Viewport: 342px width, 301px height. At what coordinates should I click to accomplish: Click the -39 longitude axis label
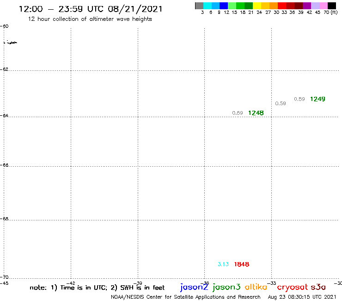(138, 283)
